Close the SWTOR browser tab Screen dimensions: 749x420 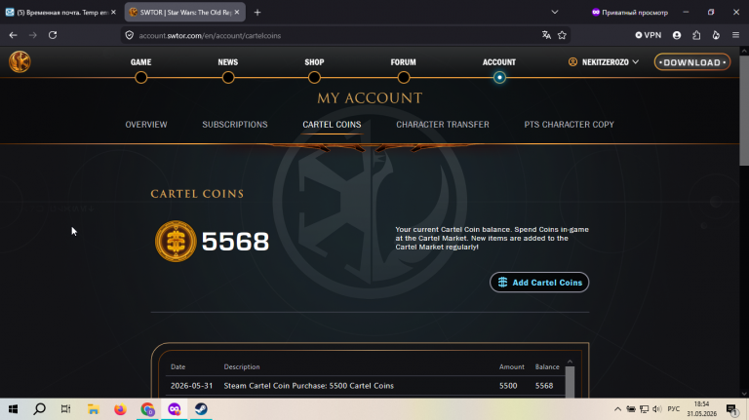coord(237,13)
